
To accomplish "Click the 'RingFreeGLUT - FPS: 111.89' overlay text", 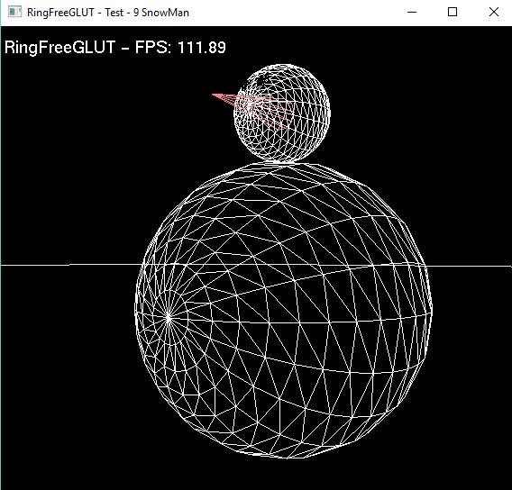I will point(115,48).
